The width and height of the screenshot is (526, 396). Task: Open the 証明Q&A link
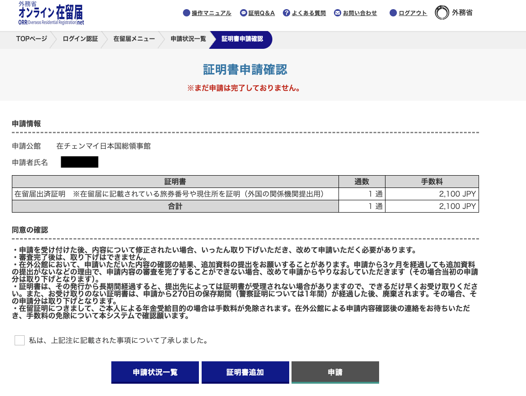pyautogui.click(x=261, y=13)
